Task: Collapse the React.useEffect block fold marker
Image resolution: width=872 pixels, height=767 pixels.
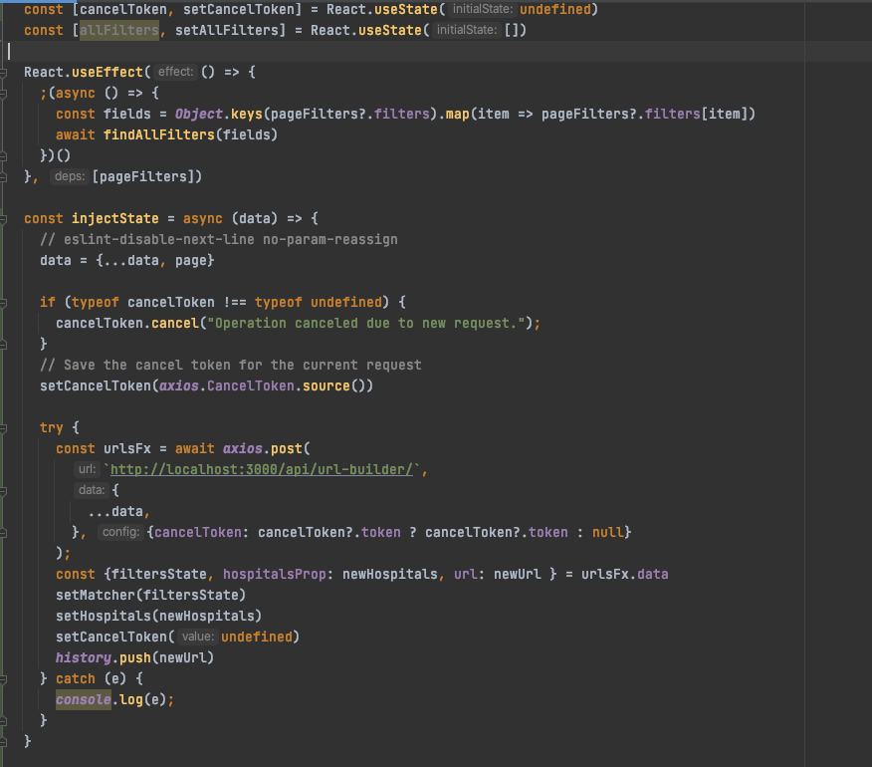Action: click(3, 73)
